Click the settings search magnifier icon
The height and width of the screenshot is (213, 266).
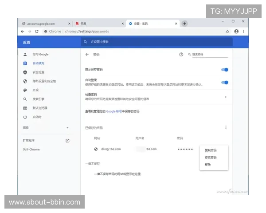86,42
